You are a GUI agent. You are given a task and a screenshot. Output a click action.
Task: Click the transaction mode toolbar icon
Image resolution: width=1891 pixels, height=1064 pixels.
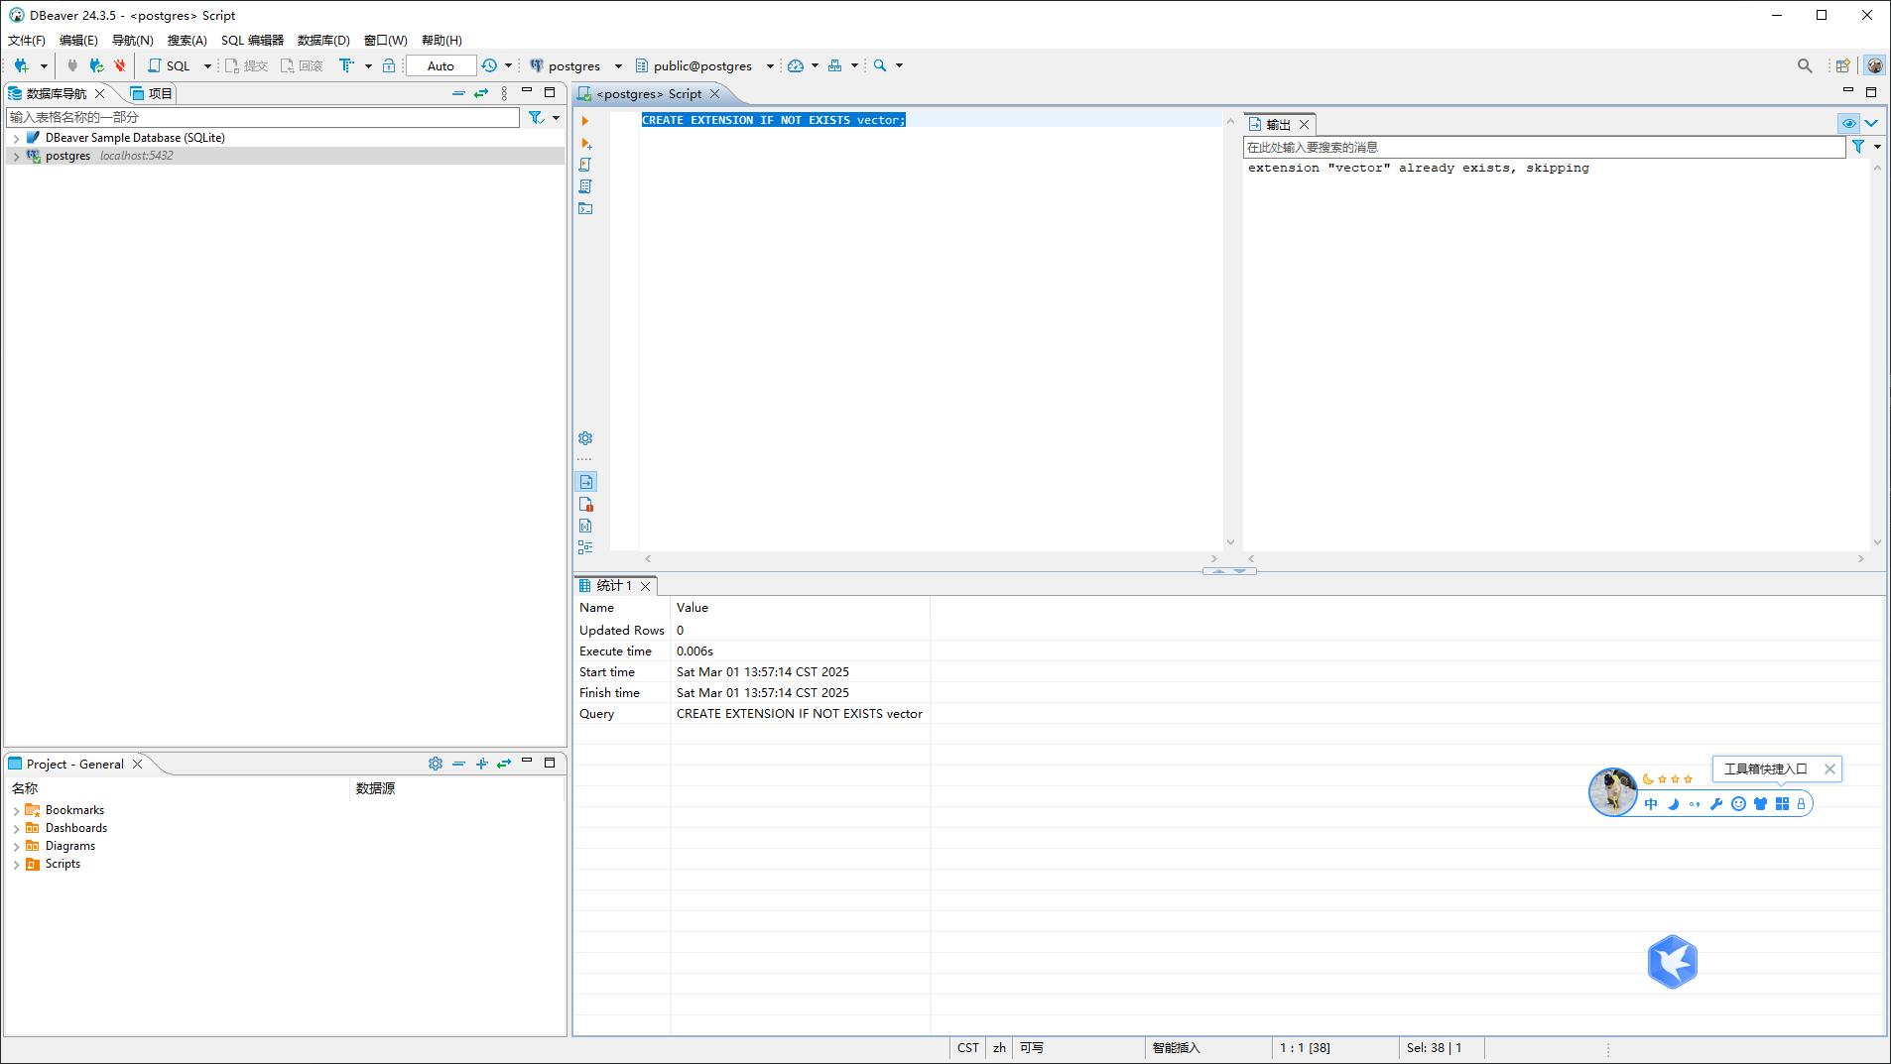click(x=346, y=65)
